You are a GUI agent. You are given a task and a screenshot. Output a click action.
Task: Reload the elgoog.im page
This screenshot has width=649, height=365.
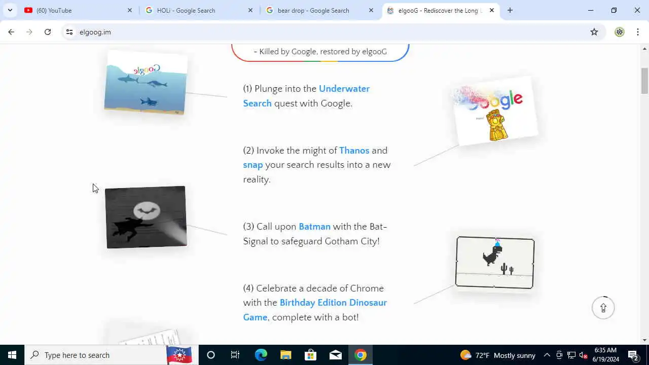pos(48,32)
